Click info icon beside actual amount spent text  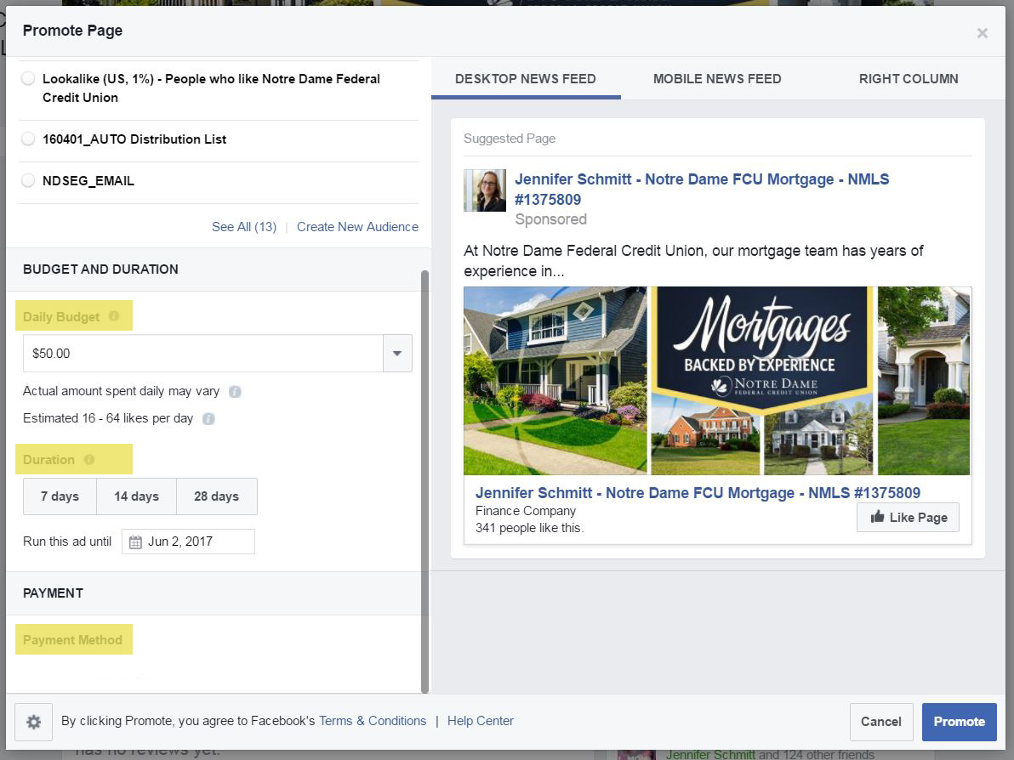235,392
